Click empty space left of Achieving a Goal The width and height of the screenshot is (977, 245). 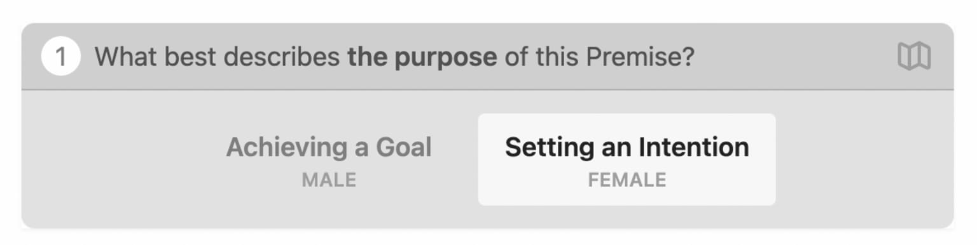click(111, 159)
